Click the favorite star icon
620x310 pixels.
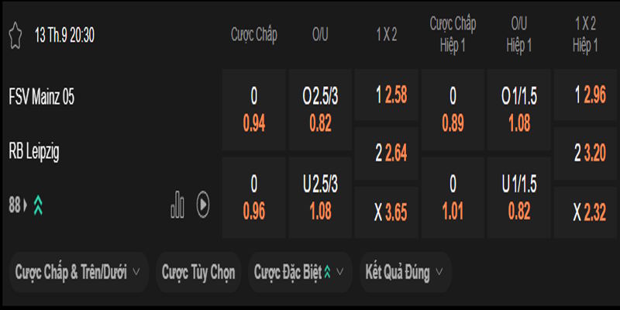(15, 34)
